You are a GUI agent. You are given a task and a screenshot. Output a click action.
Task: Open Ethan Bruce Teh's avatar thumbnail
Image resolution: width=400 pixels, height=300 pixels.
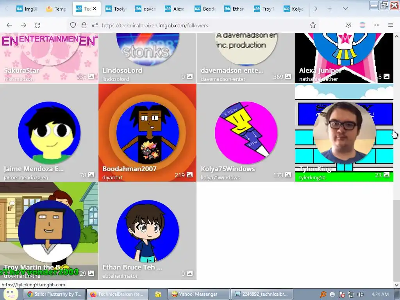(x=147, y=231)
